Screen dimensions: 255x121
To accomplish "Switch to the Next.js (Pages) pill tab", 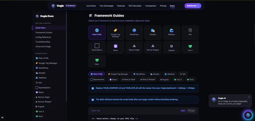I will pyautogui.click(x=148, y=80).
